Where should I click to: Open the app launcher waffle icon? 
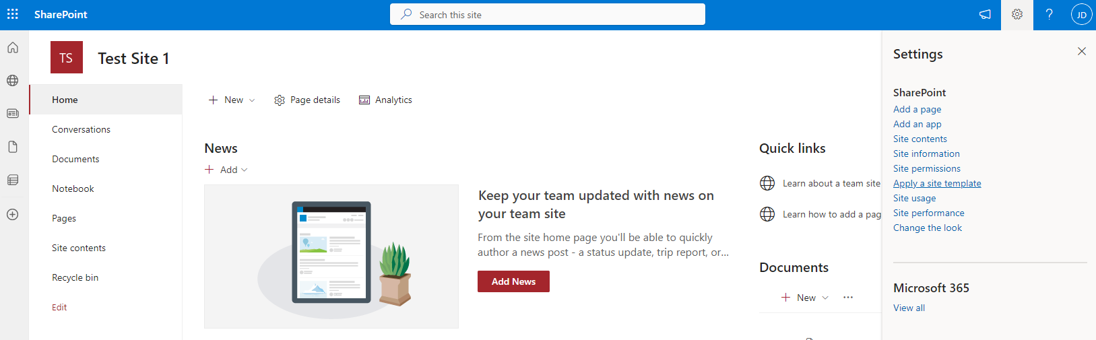click(x=13, y=14)
